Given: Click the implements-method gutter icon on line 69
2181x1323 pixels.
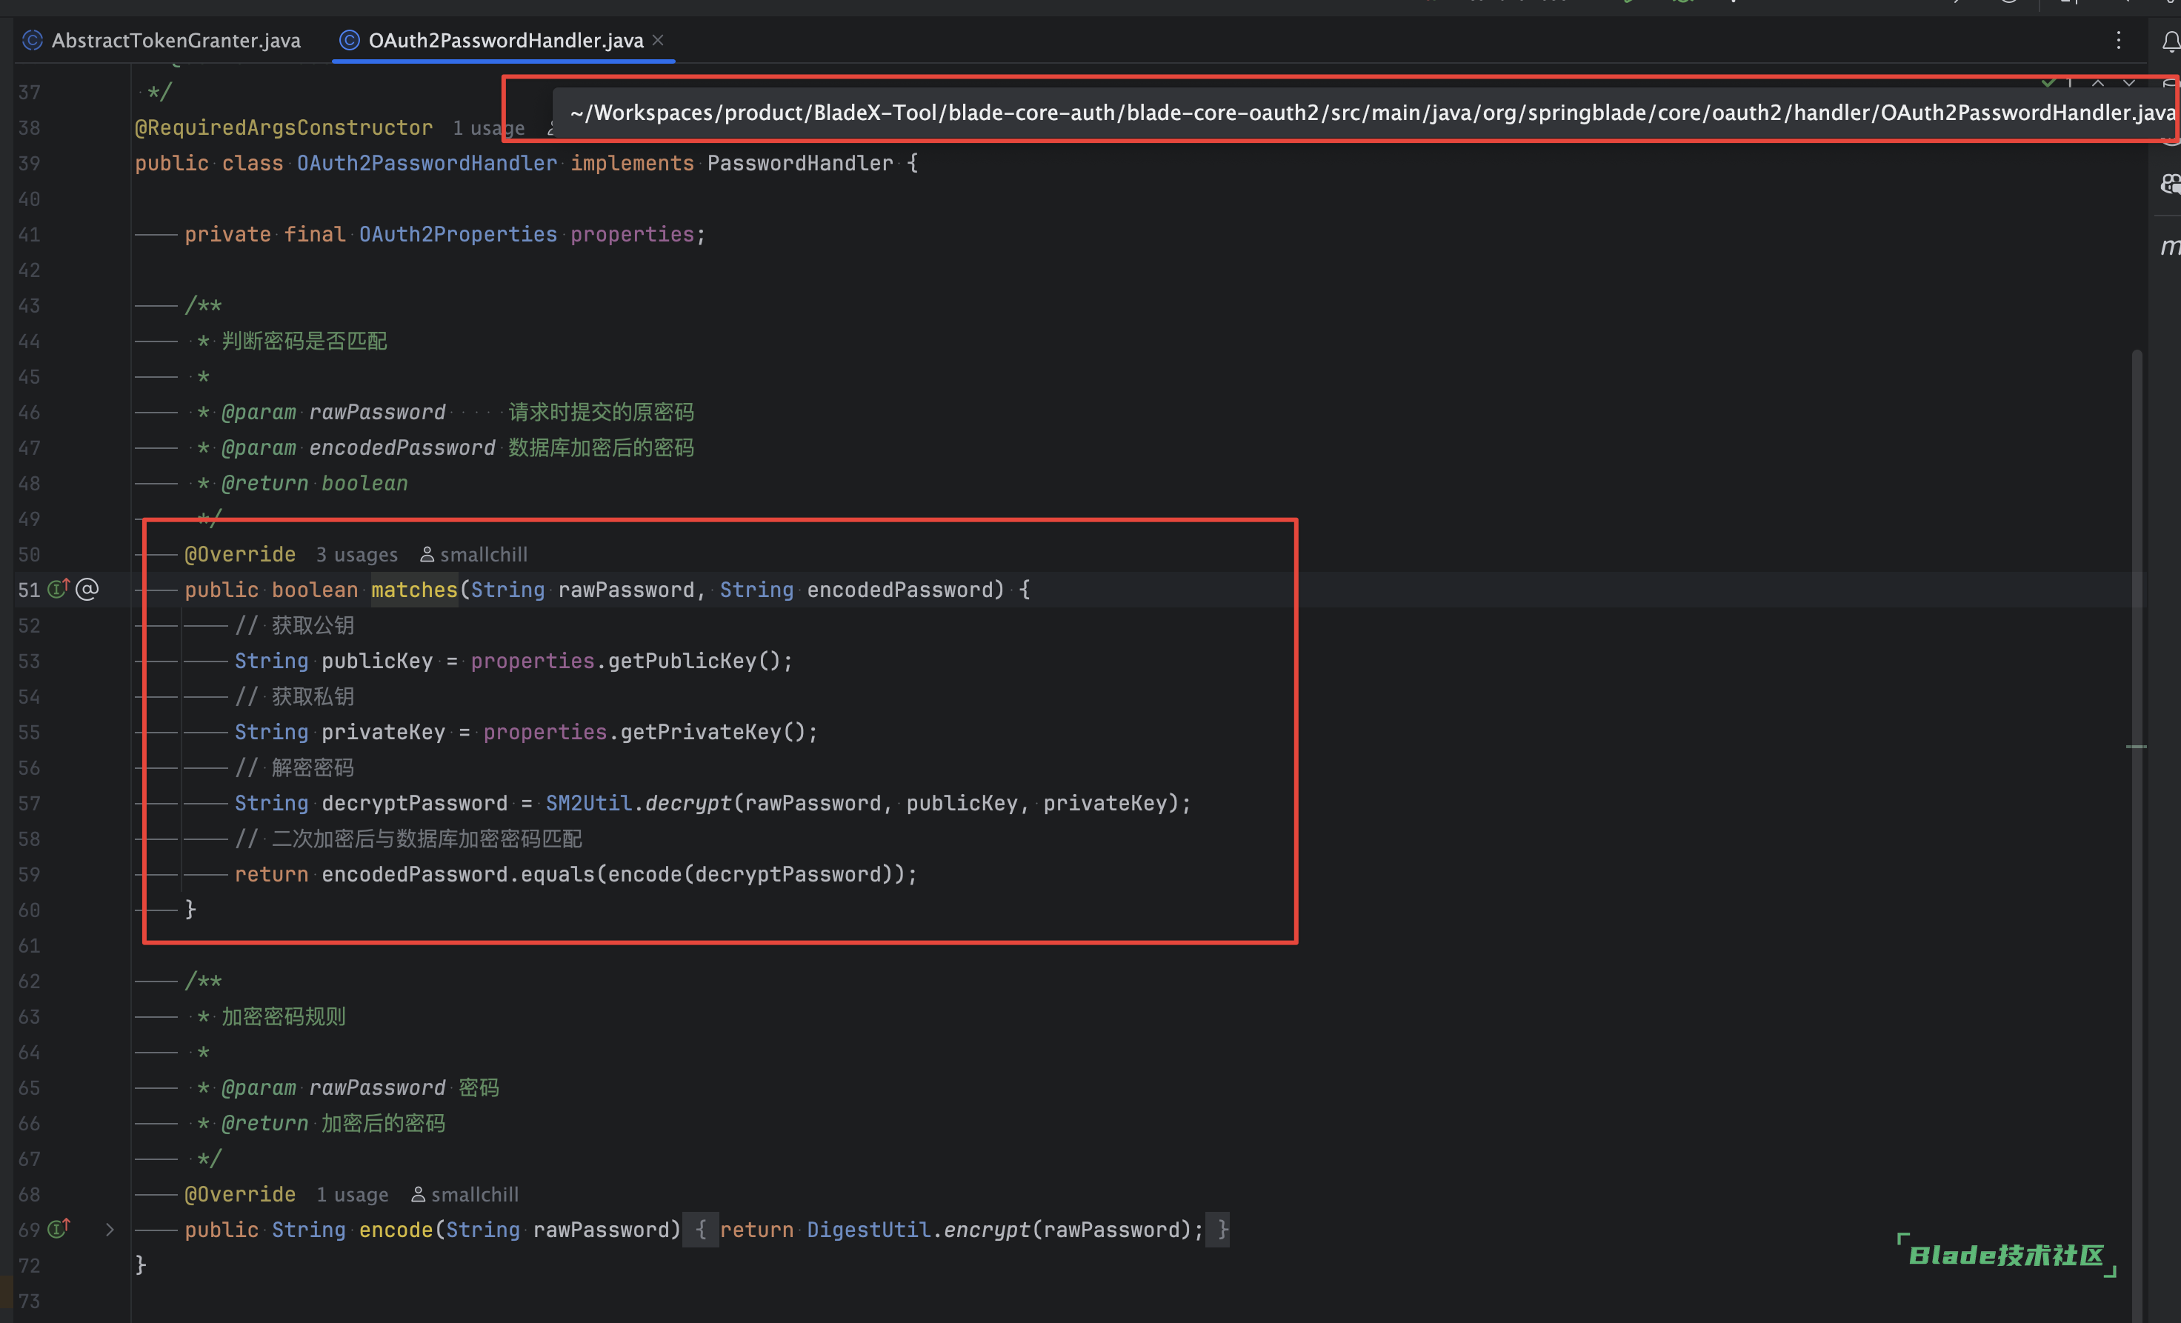Looking at the screenshot, I should point(59,1228).
